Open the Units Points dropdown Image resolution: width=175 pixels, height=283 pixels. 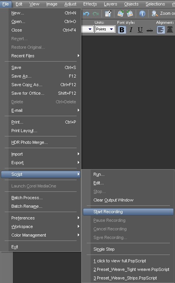tap(105, 29)
